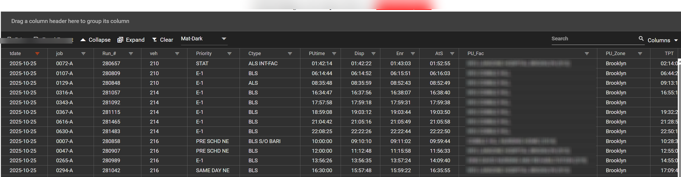Open filter menu for Run_# column

[x=131, y=53]
